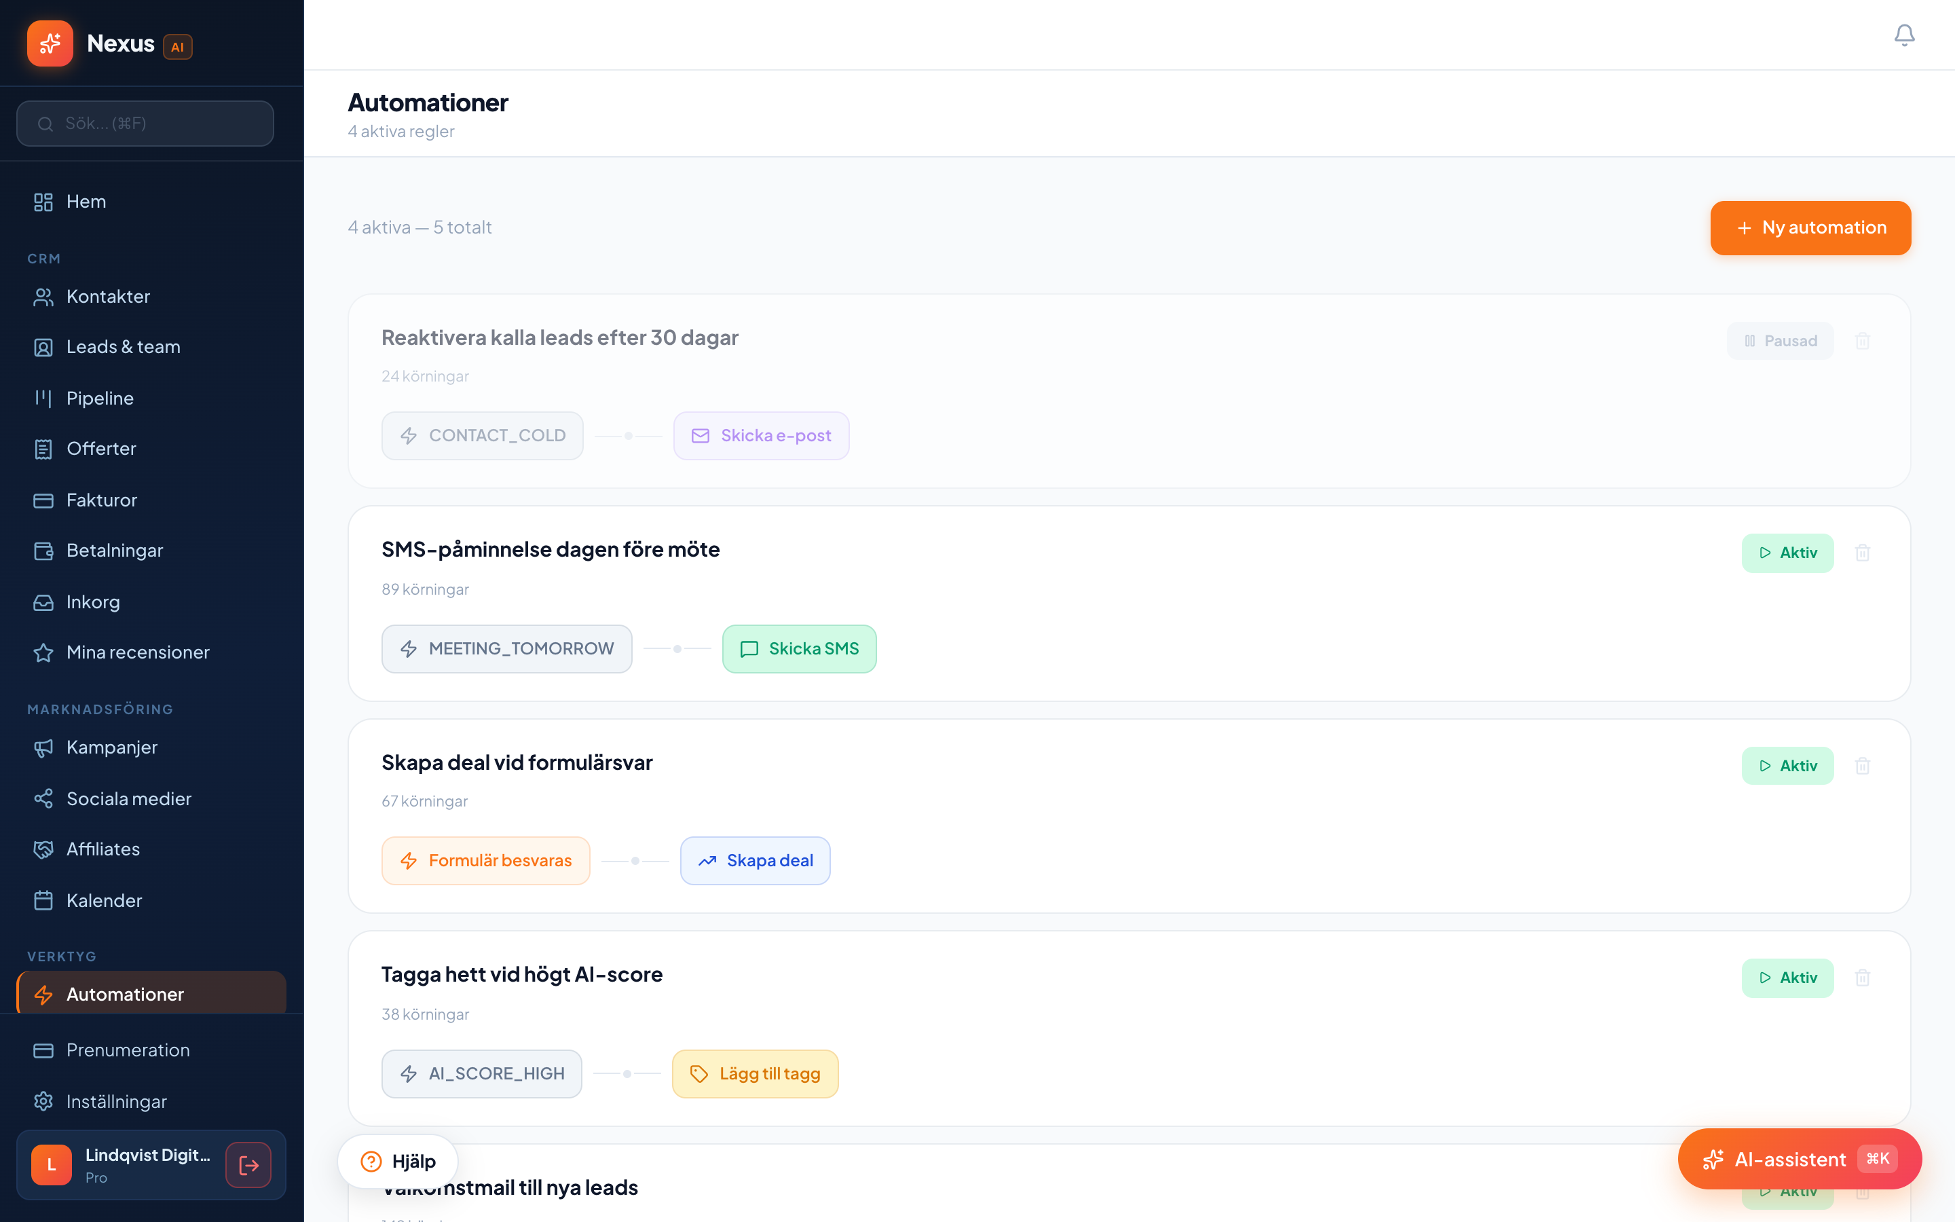Screen dimensions: 1955x1222
Task: Click the 'Skicka e-post' action chip
Action: click(761, 436)
